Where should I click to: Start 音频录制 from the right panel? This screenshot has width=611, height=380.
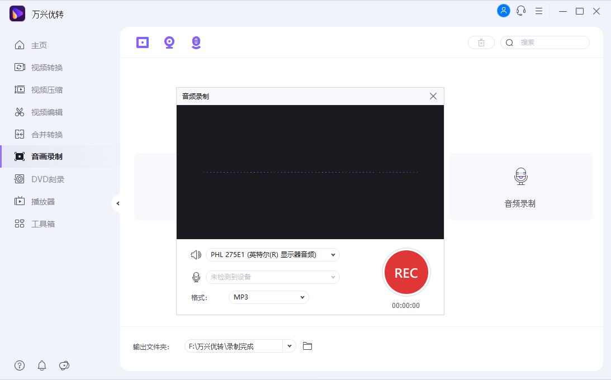(520, 187)
